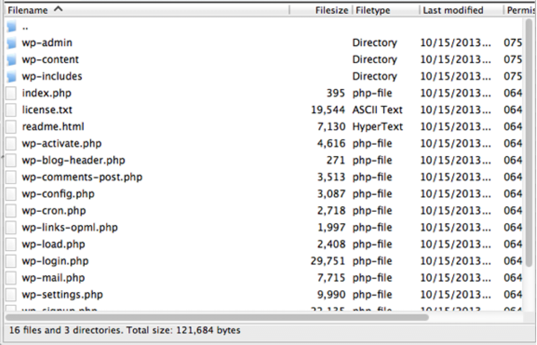Click the license.txt file icon
Image resolution: width=537 pixels, height=345 pixels.
[11, 110]
